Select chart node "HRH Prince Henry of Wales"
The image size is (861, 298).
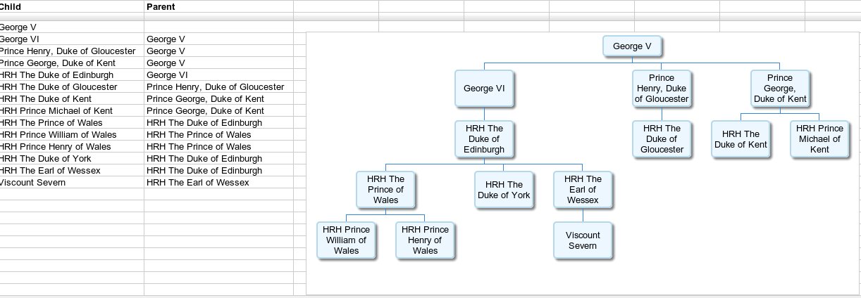coord(425,240)
